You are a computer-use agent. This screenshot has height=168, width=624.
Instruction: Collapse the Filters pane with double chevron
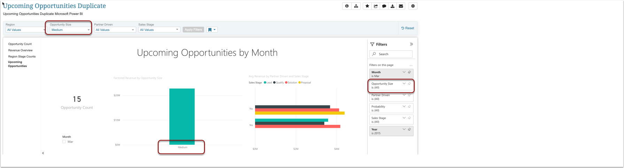tap(411, 44)
